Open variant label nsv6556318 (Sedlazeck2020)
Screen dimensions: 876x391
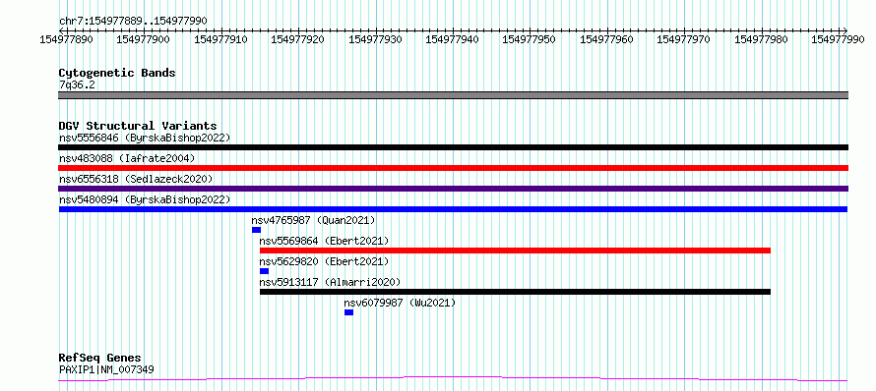coord(136,179)
